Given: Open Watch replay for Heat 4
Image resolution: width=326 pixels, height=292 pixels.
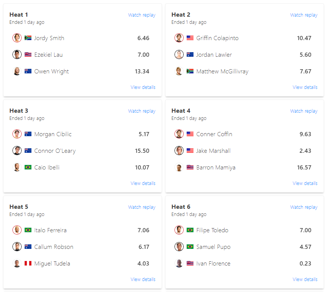Looking at the screenshot, I should (x=304, y=111).
